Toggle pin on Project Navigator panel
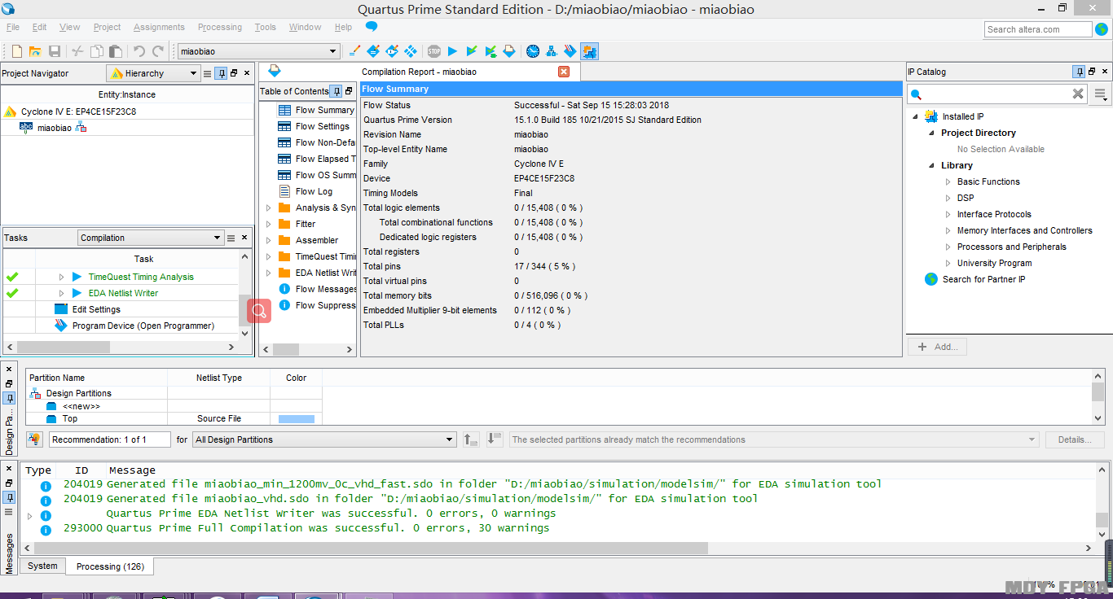 click(x=221, y=73)
